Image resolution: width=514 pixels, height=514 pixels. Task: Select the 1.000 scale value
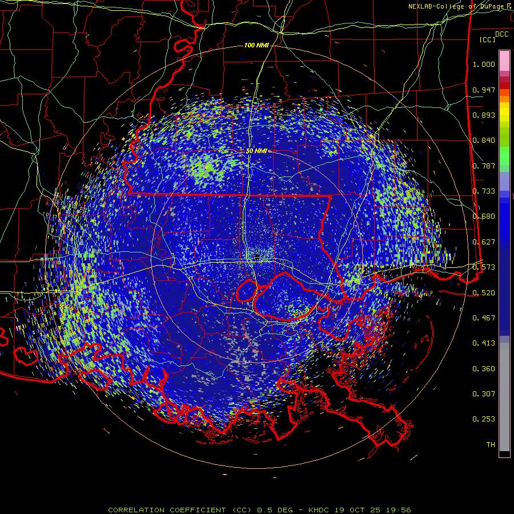click(x=484, y=64)
